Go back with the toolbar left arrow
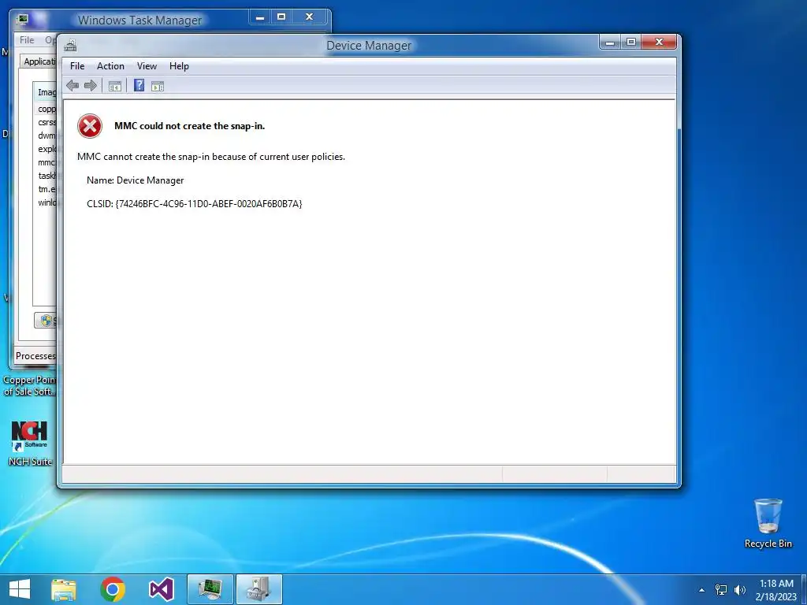 (73, 86)
